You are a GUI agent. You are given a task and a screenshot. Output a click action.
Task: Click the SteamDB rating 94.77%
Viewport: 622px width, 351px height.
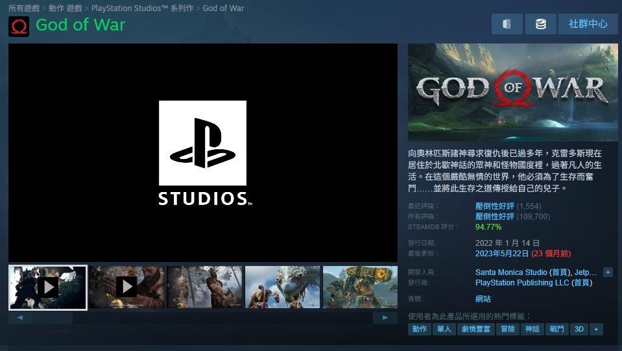click(x=488, y=227)
